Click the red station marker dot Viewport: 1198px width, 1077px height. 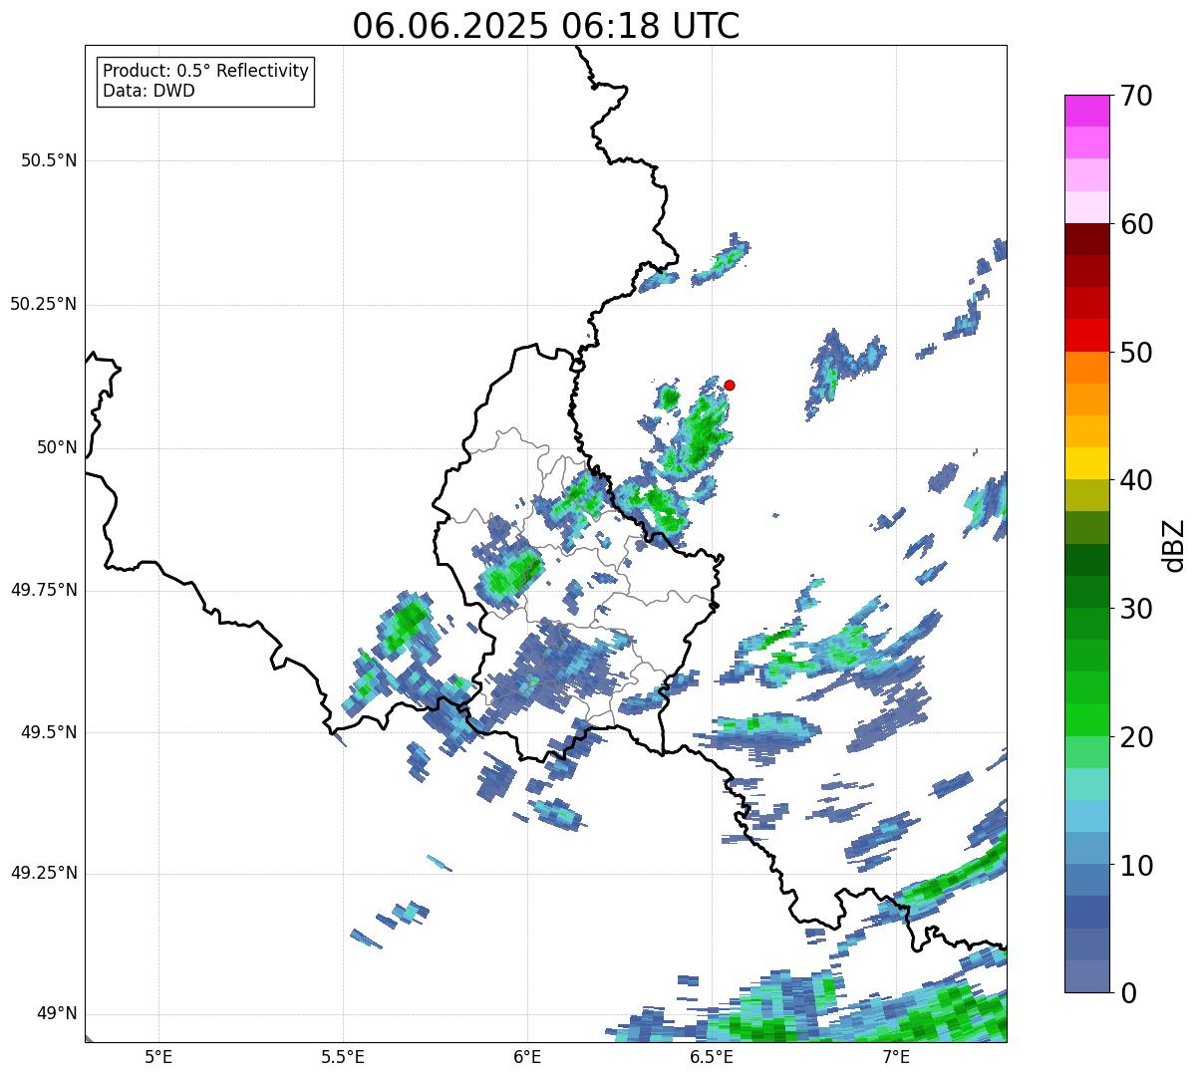730,385
